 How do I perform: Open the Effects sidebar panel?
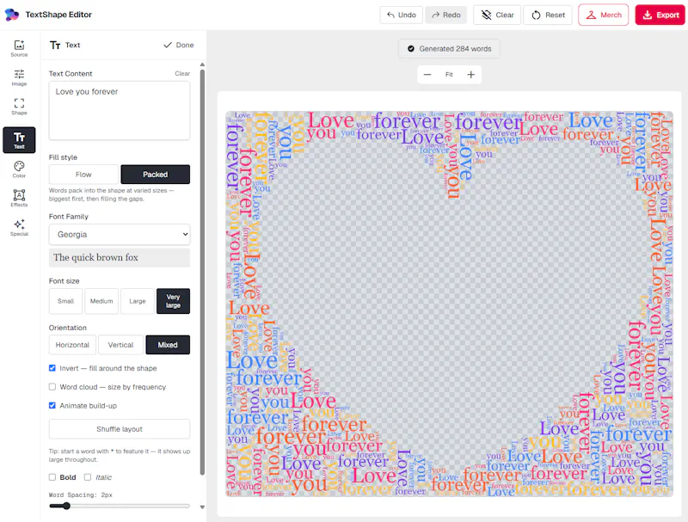19,199
